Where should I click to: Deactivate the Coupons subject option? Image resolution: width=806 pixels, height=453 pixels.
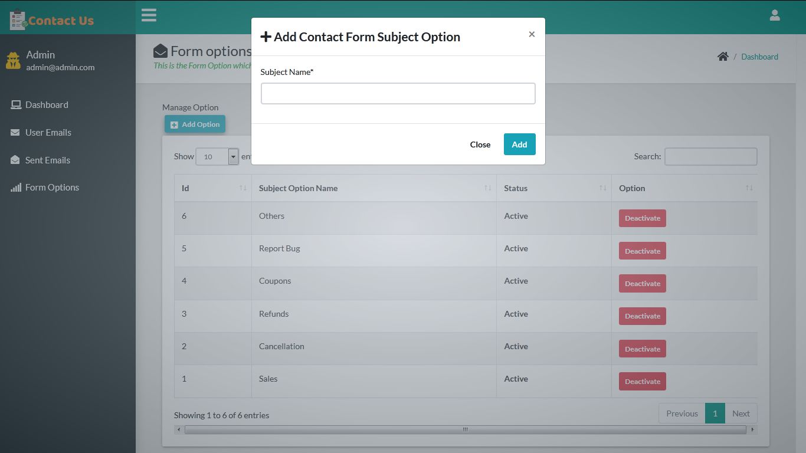(642, 283)
